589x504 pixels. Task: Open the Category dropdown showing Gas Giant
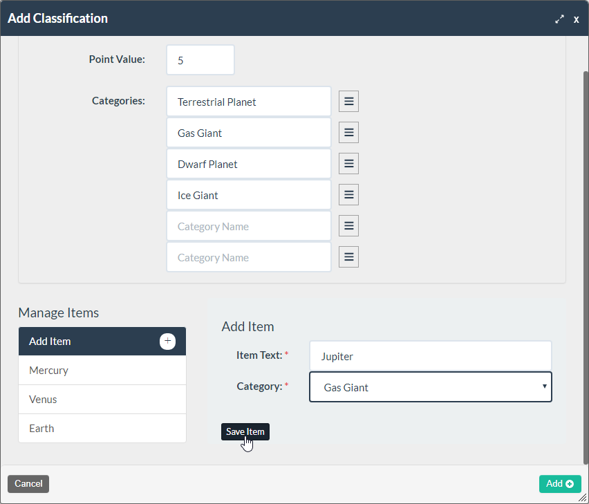431,387
